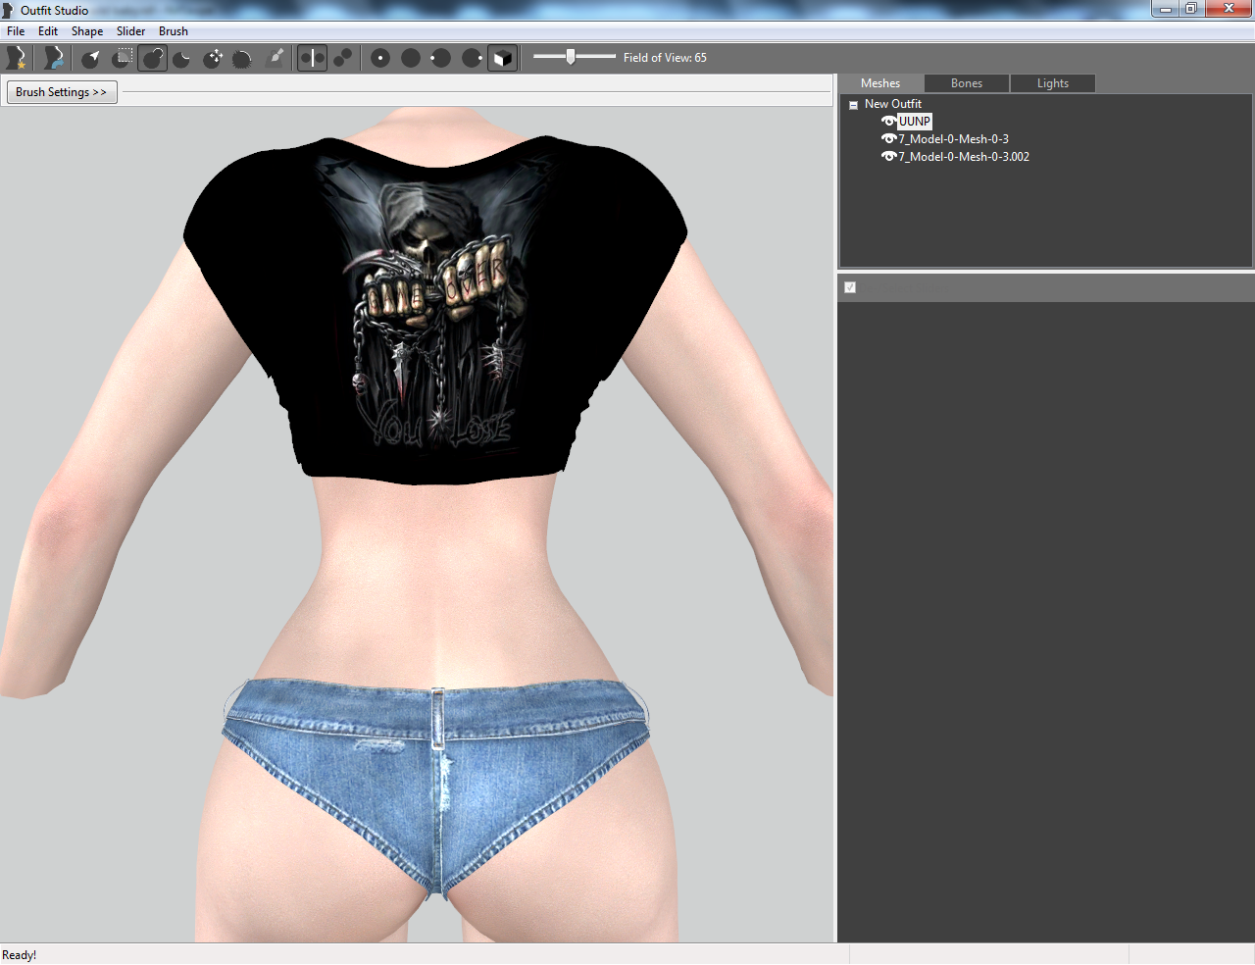Screen dimensions: 1255x965
Task: Switch to the Bones tab
Action: (967, 83)
